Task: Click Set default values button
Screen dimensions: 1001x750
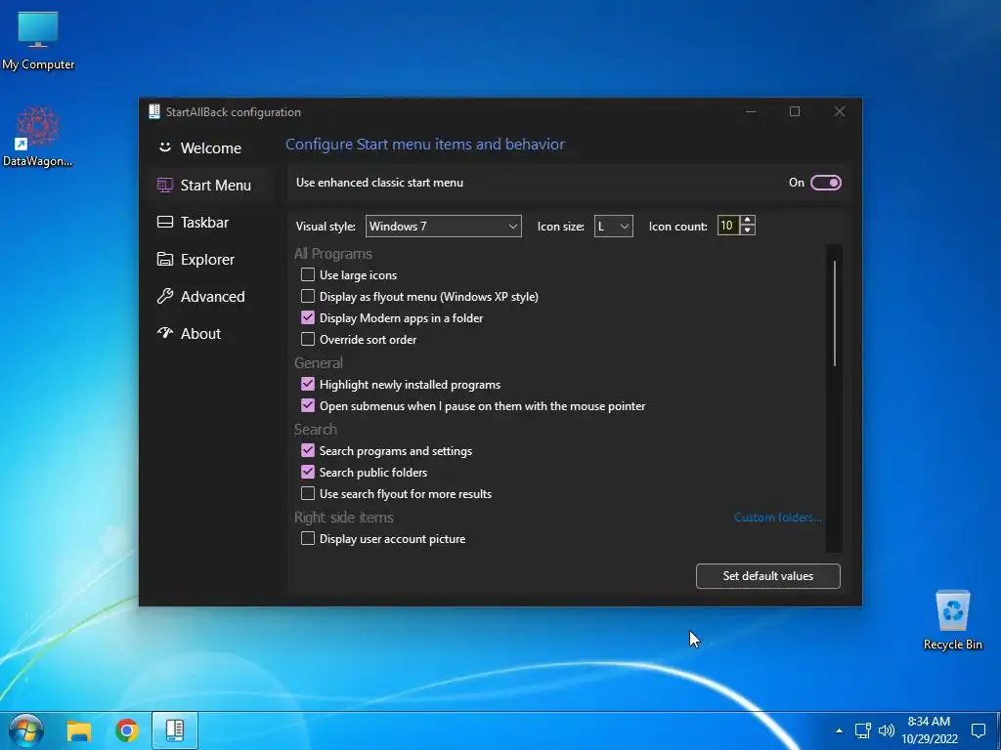Action: 768,576
